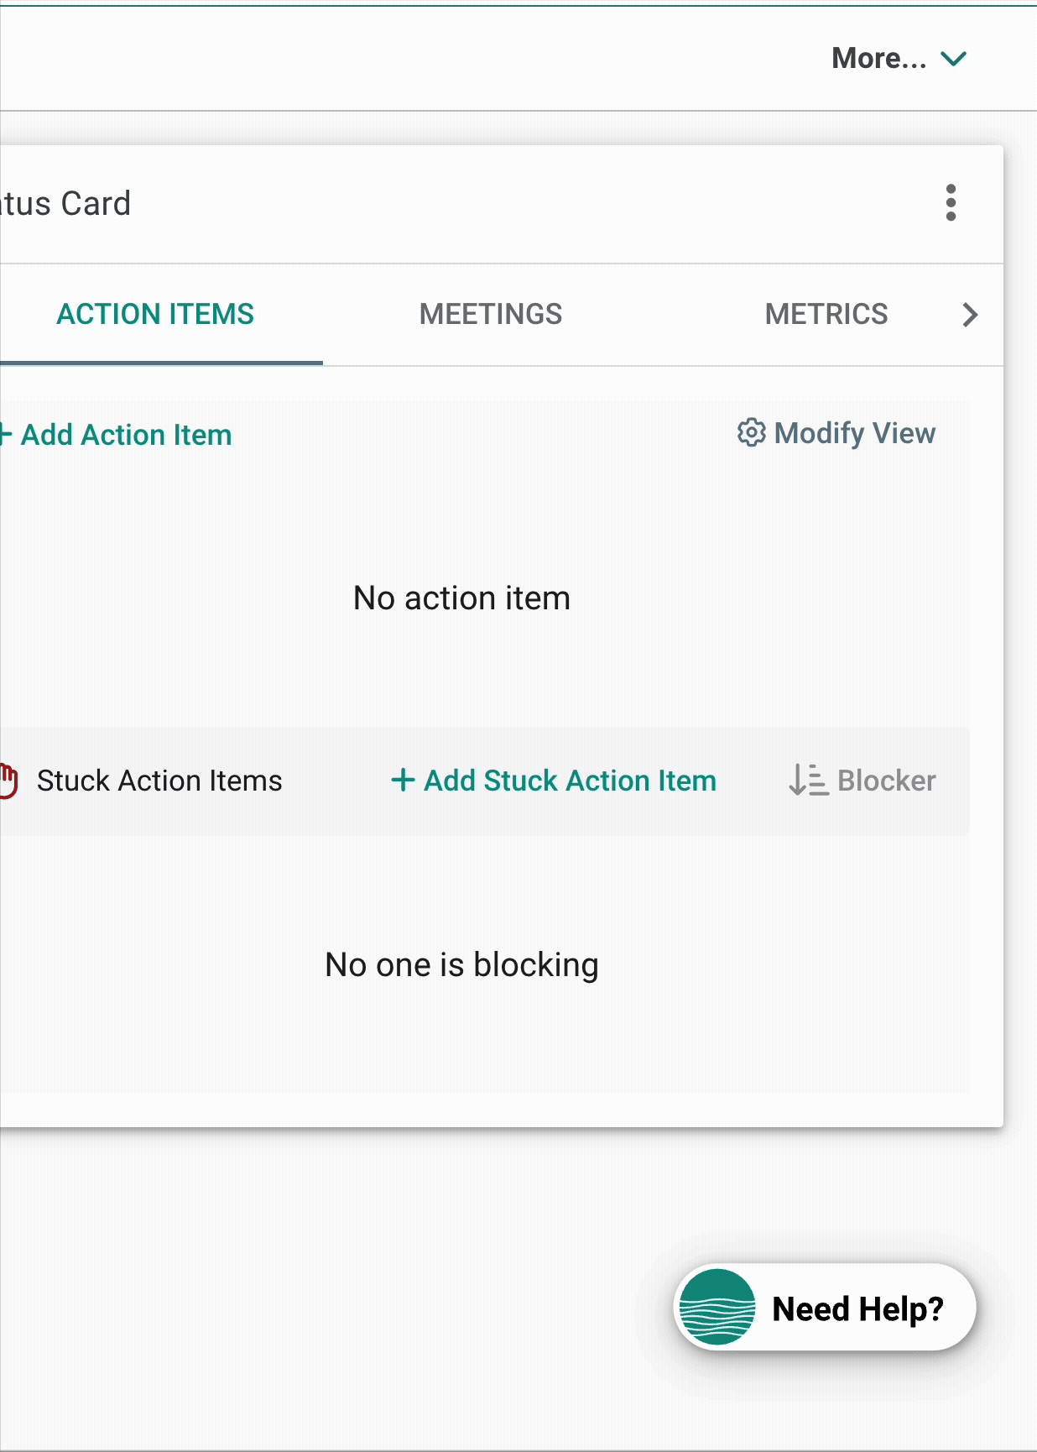Click the wave logo in help widget
The image size is (1037, 1452).
[x=717, y=1308]
